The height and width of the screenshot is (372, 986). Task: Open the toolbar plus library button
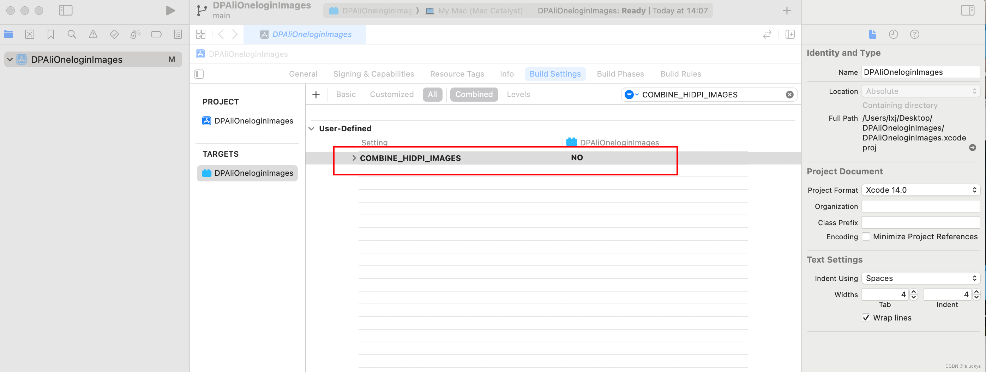coord(787,11)
